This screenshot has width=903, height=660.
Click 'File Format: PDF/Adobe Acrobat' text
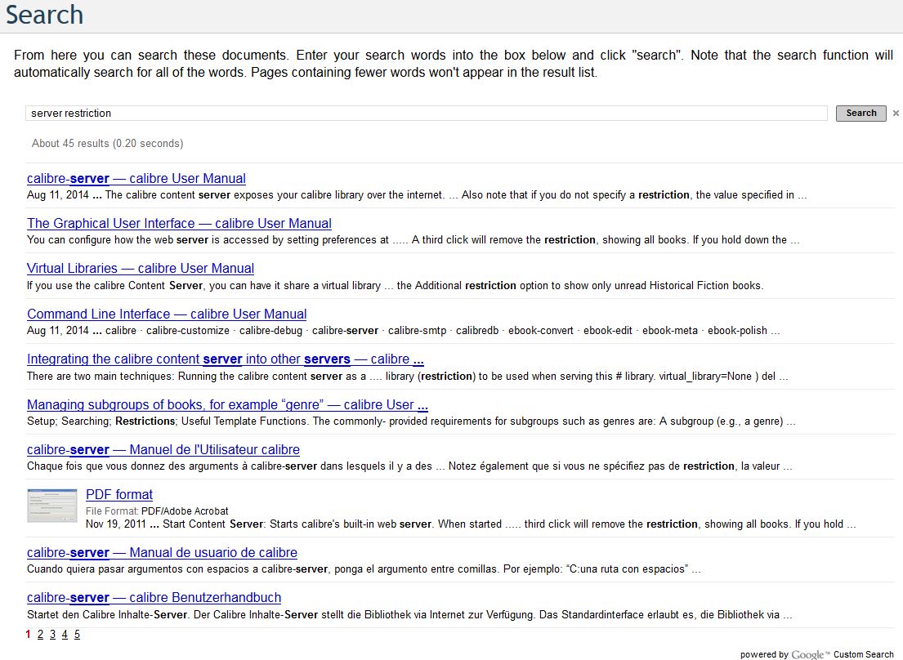[x=157, y=511]
